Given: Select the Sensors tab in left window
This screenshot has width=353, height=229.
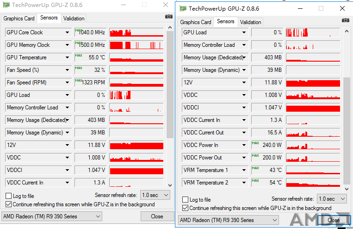Looking at the screenshot, I should coord(49,18).
